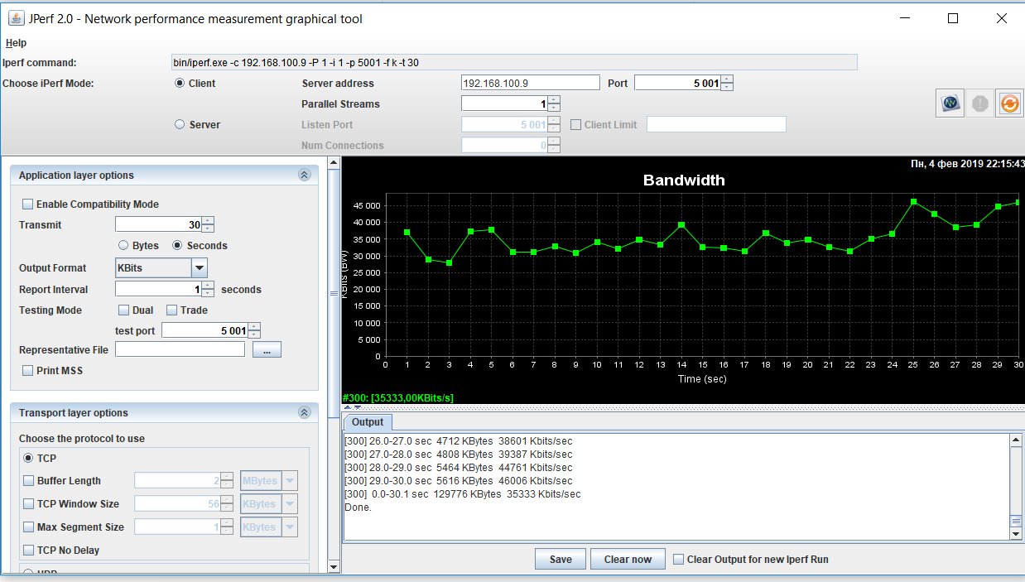Click the left panel vertical scrollbar
The image size is (1025, 582).
click(x=334, y=292)
